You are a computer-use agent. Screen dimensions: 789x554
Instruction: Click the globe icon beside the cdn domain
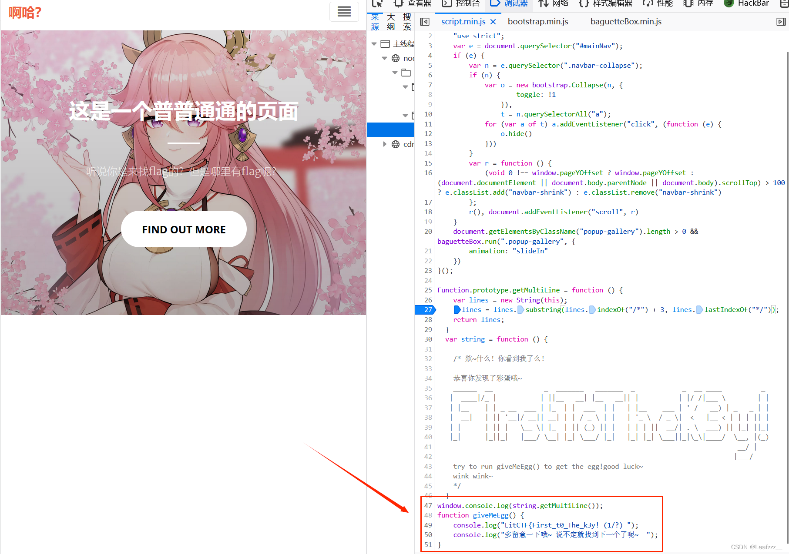(396, 144)
